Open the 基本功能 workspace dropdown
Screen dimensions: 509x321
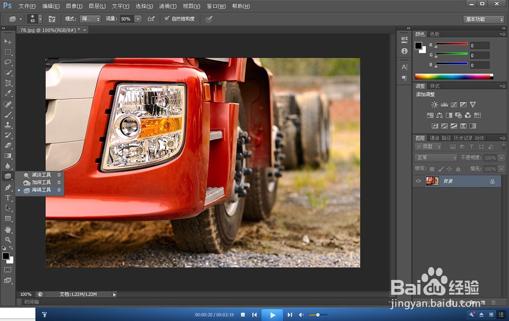click(x=484, y=19)
